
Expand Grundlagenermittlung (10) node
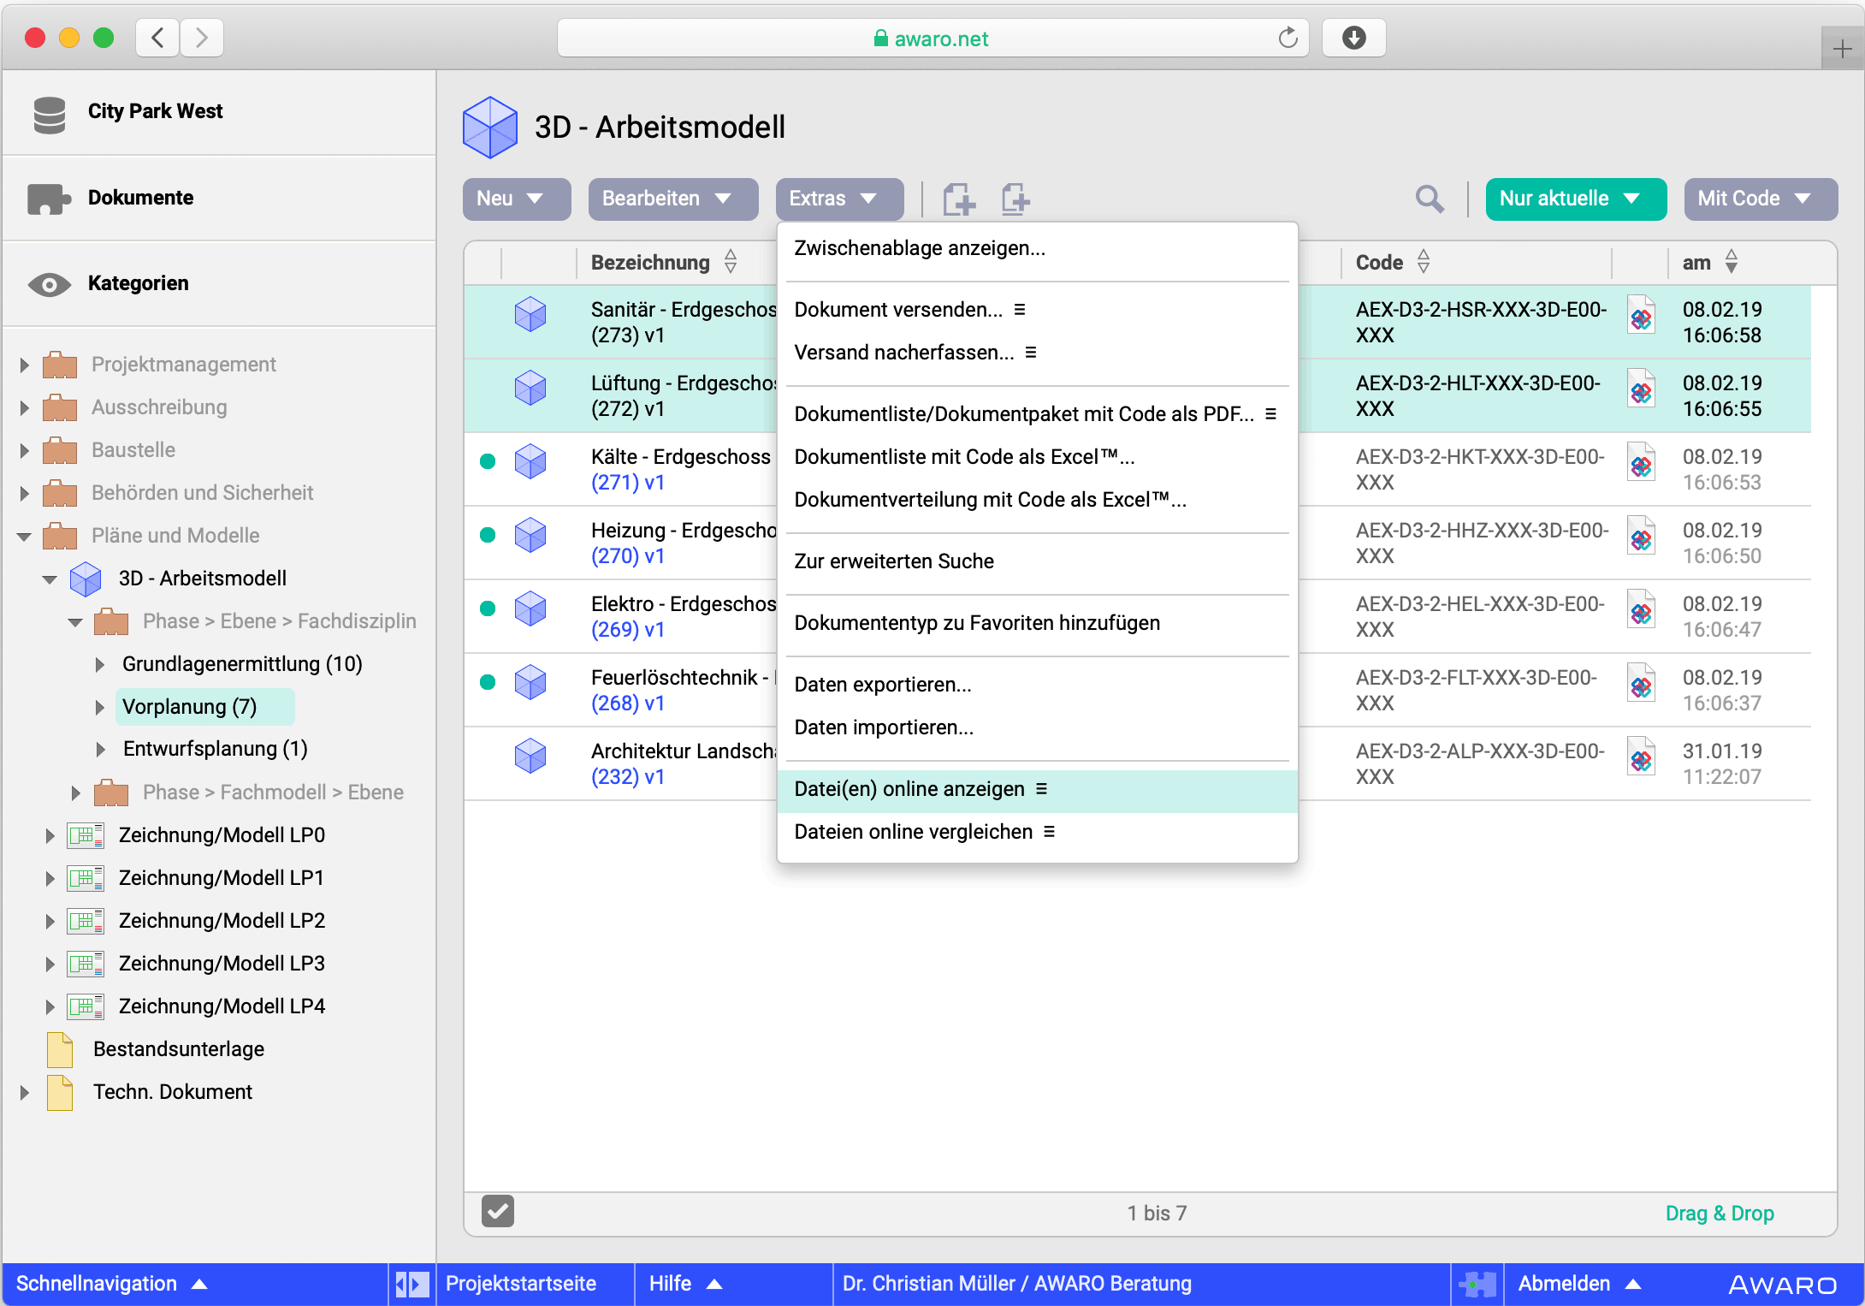point(100,665)
